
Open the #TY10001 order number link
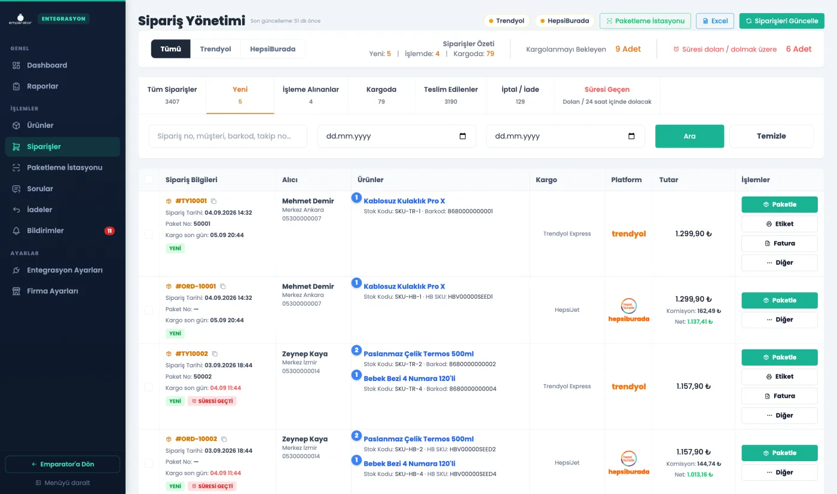(x=191, y=201)
